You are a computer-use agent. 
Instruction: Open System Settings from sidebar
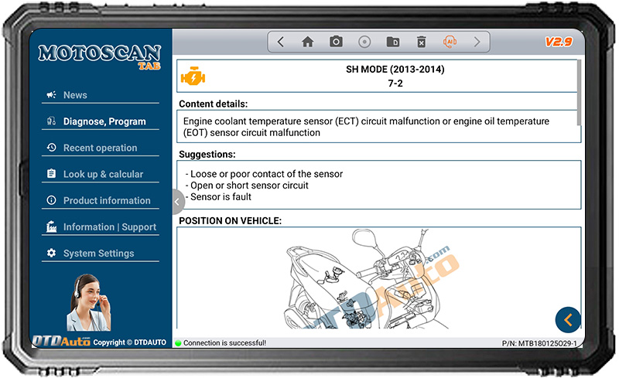click(101, 254)
